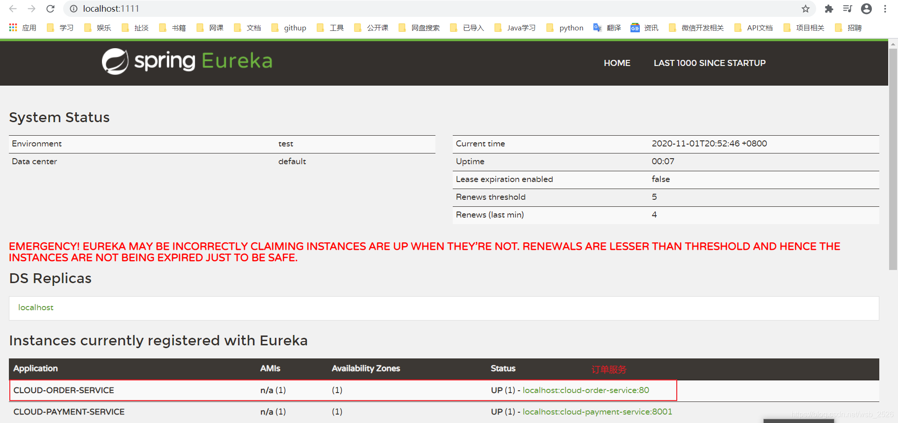Select the CLOUD-PAYMENT-SERVICE application name
The image size is (898, 423).
[x=69, y=412]
